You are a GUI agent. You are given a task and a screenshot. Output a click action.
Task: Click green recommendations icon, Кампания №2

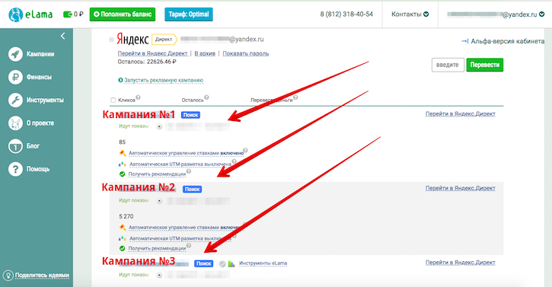coord(122,248)
